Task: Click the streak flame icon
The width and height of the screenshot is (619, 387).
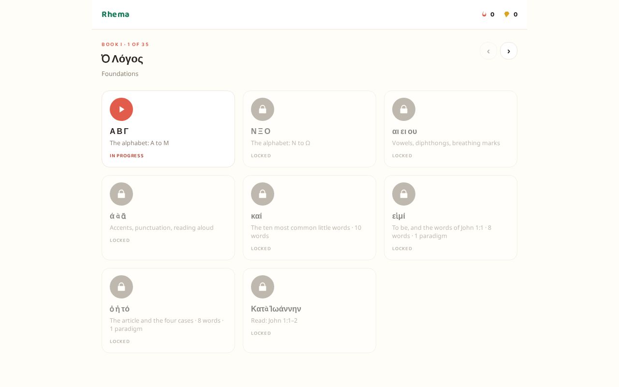Action: tap(484, 15)
